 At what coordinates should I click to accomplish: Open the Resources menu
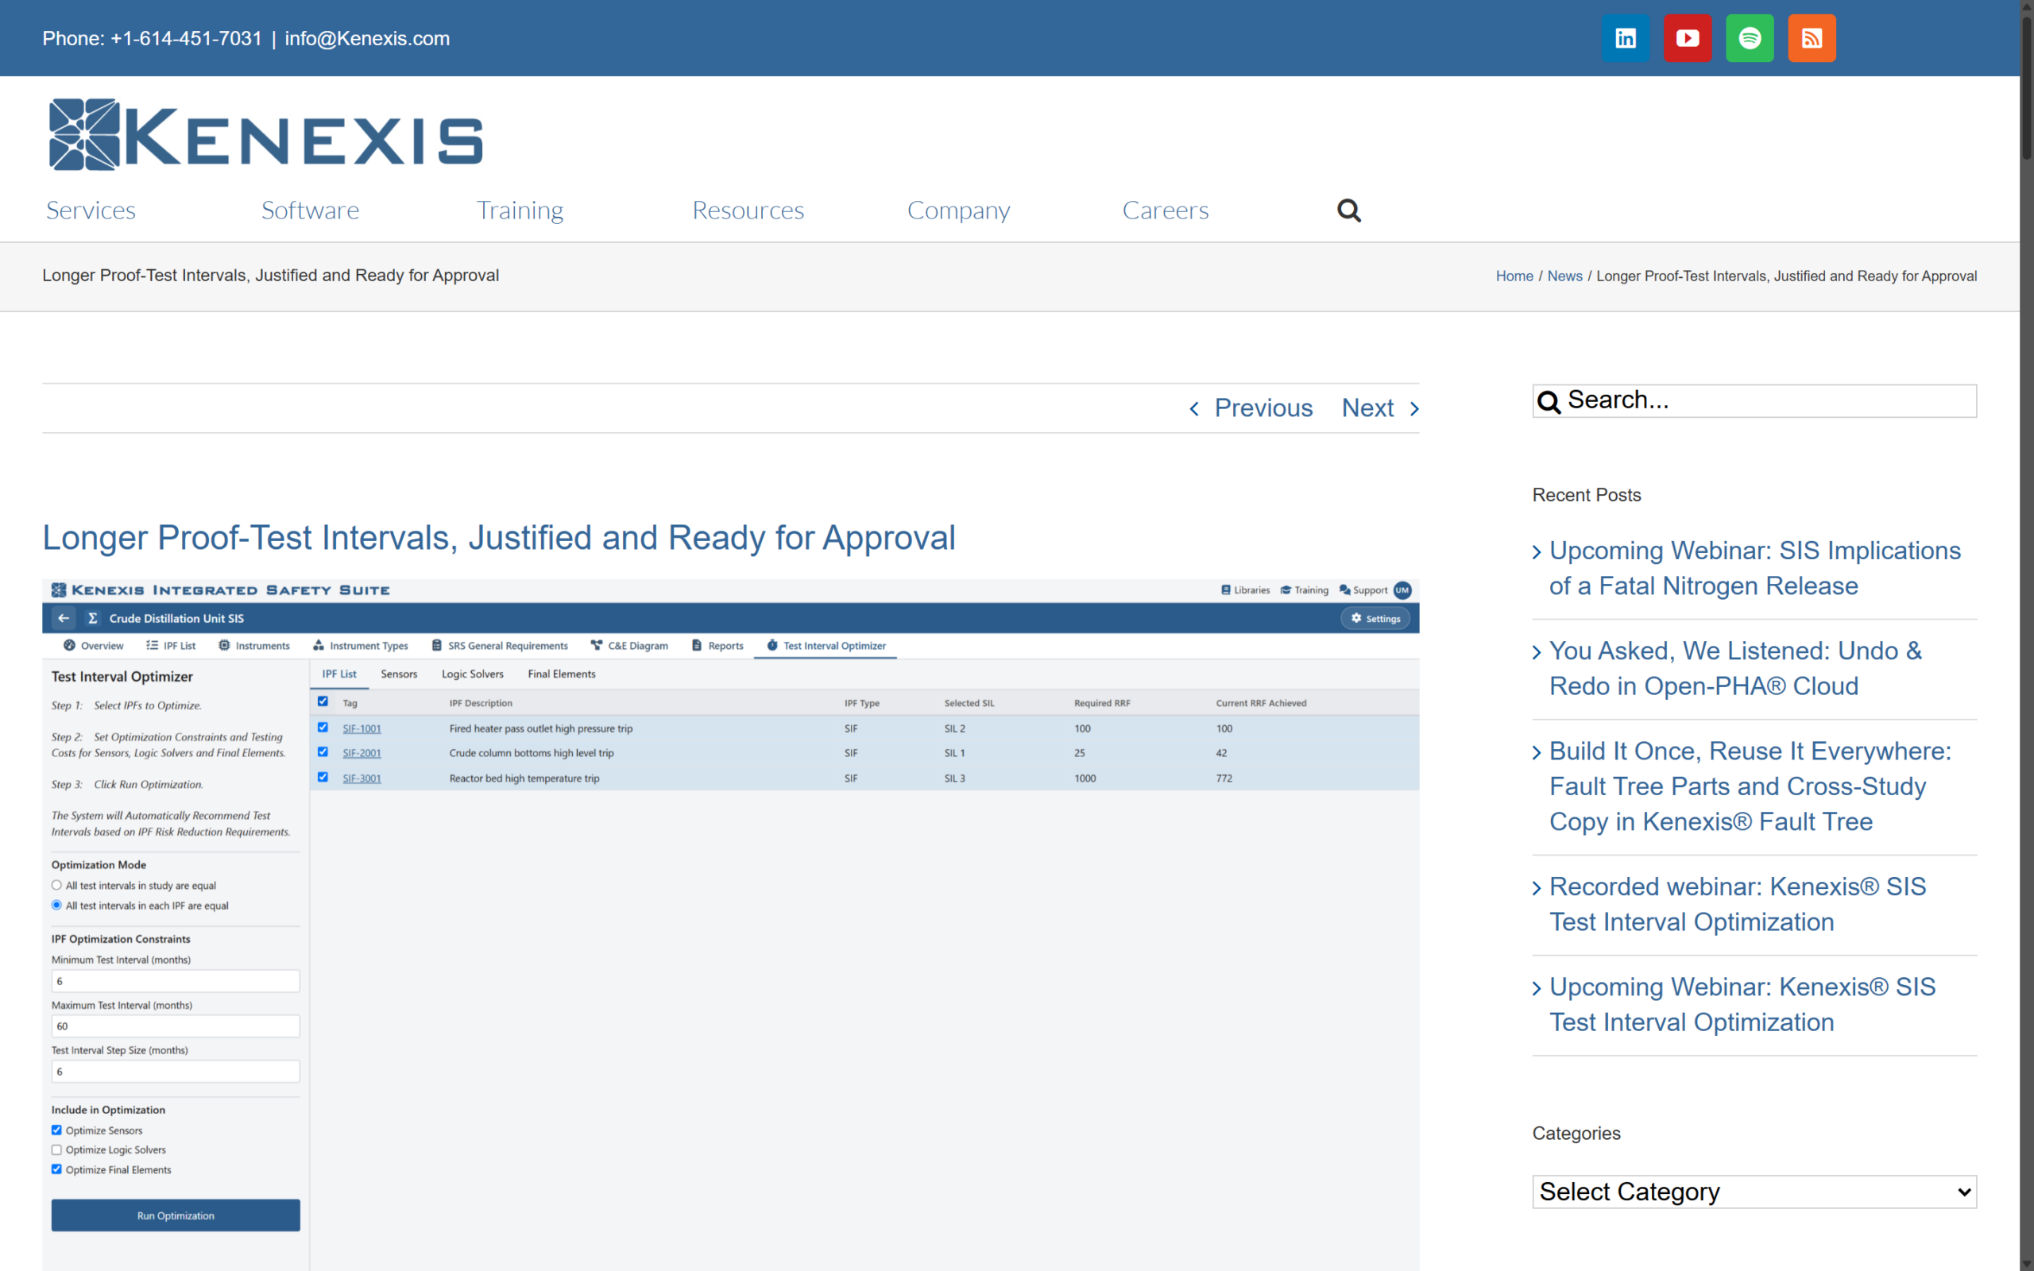748,211
